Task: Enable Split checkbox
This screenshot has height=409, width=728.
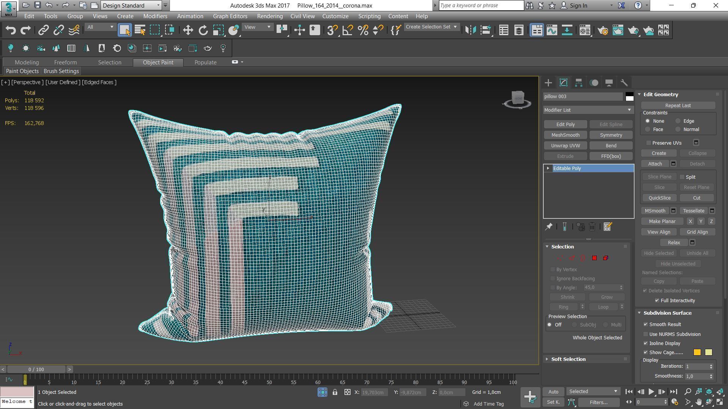Action: (682, 177)
